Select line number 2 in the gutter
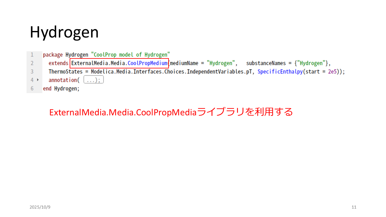386x217 pixels. pyautogui.click(x=32, y=63)
